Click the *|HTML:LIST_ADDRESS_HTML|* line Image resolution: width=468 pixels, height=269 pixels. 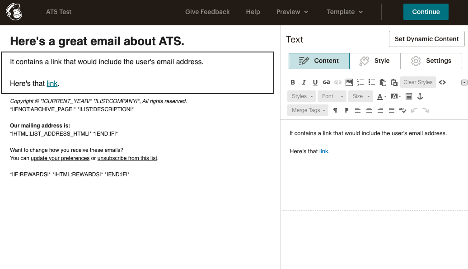tap(64, 134)
